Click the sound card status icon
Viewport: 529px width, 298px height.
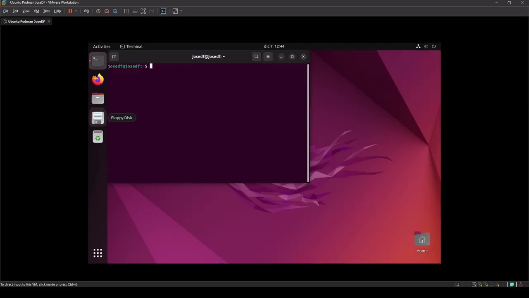point(498,285)
